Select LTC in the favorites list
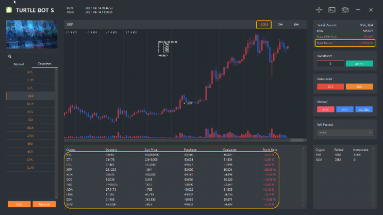The height and width of the screenshot is (215, 383). 30,88
